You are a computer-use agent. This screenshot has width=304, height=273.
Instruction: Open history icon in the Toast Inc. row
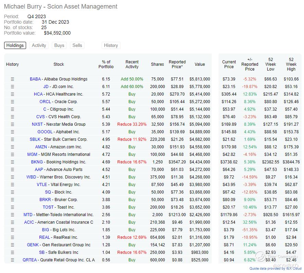(x=12, y=207)
